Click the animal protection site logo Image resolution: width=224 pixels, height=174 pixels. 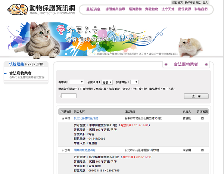click(41, 9)
